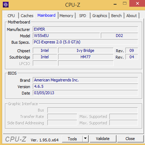This screenshot has width=145, height=145.
Task: Click the model revision field D02
Action: 119,36
